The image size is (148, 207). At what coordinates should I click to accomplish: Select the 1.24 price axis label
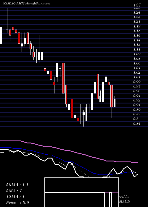coord(137,12)
